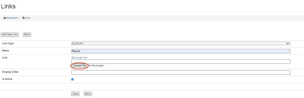The image size is (304, 98).
Task: Click the Back button next to Save
Action: click(88, 94)
